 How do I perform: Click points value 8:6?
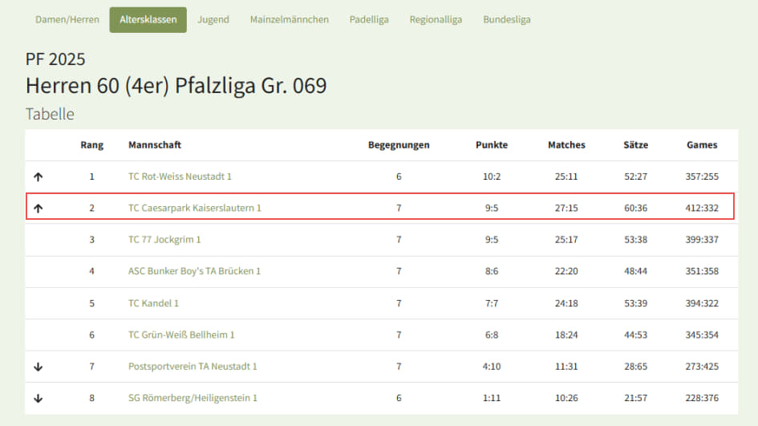tap(492, 271)
